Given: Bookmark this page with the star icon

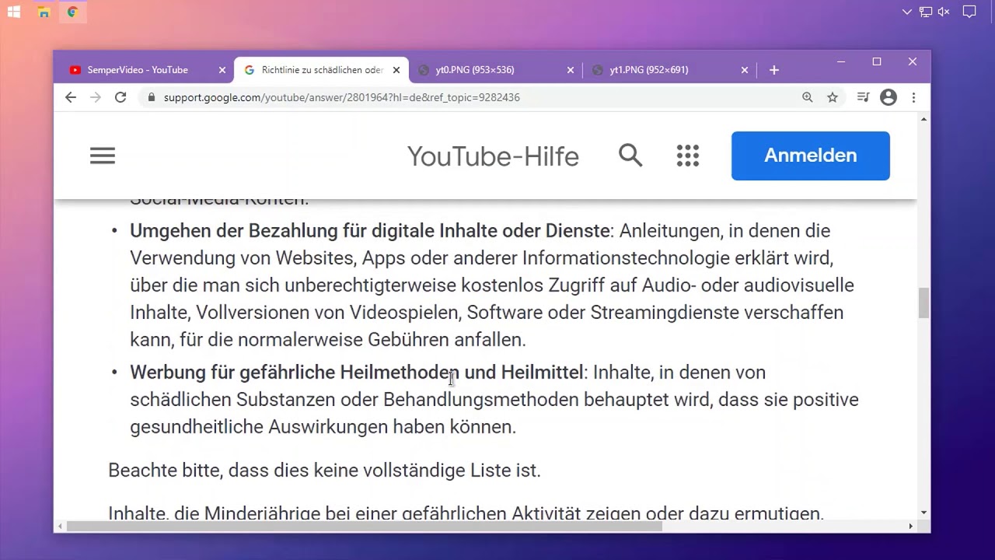Looking at the screenshot, I should coord(833,97).
